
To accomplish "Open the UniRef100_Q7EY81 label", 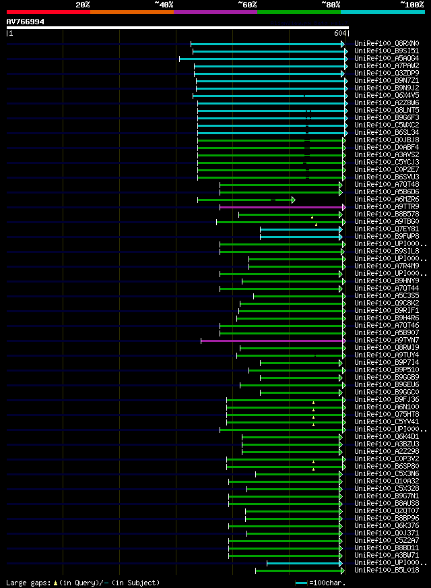I will tap(387, 229).
